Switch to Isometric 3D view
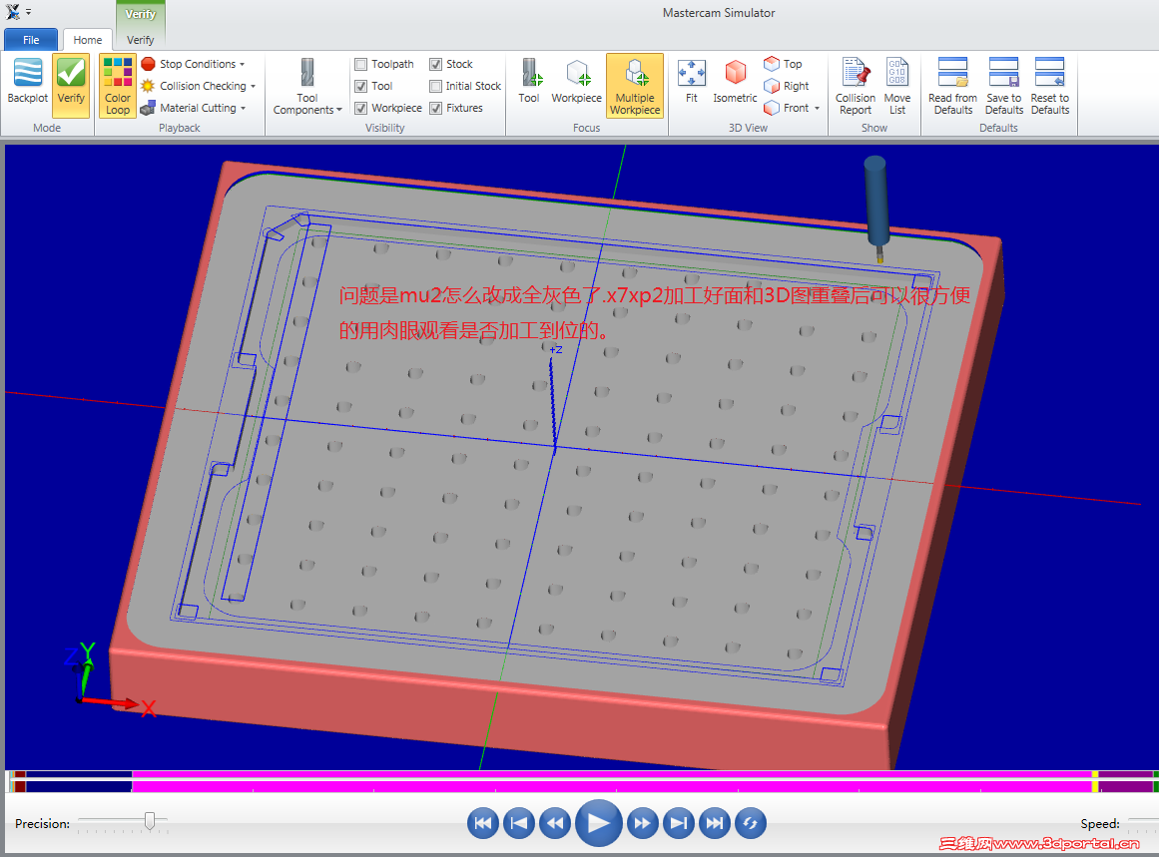Screen dimensions: 1159x857 (x=735, y=81)
